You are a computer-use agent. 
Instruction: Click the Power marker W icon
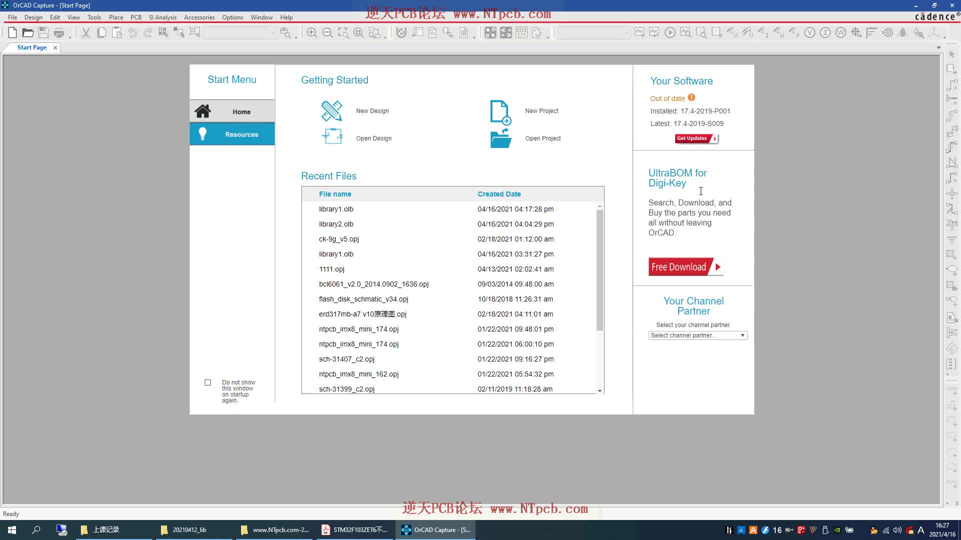(841, 33)
